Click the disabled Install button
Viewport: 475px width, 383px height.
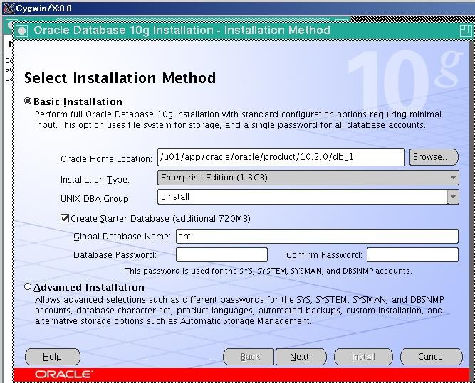tap(363, 357)
